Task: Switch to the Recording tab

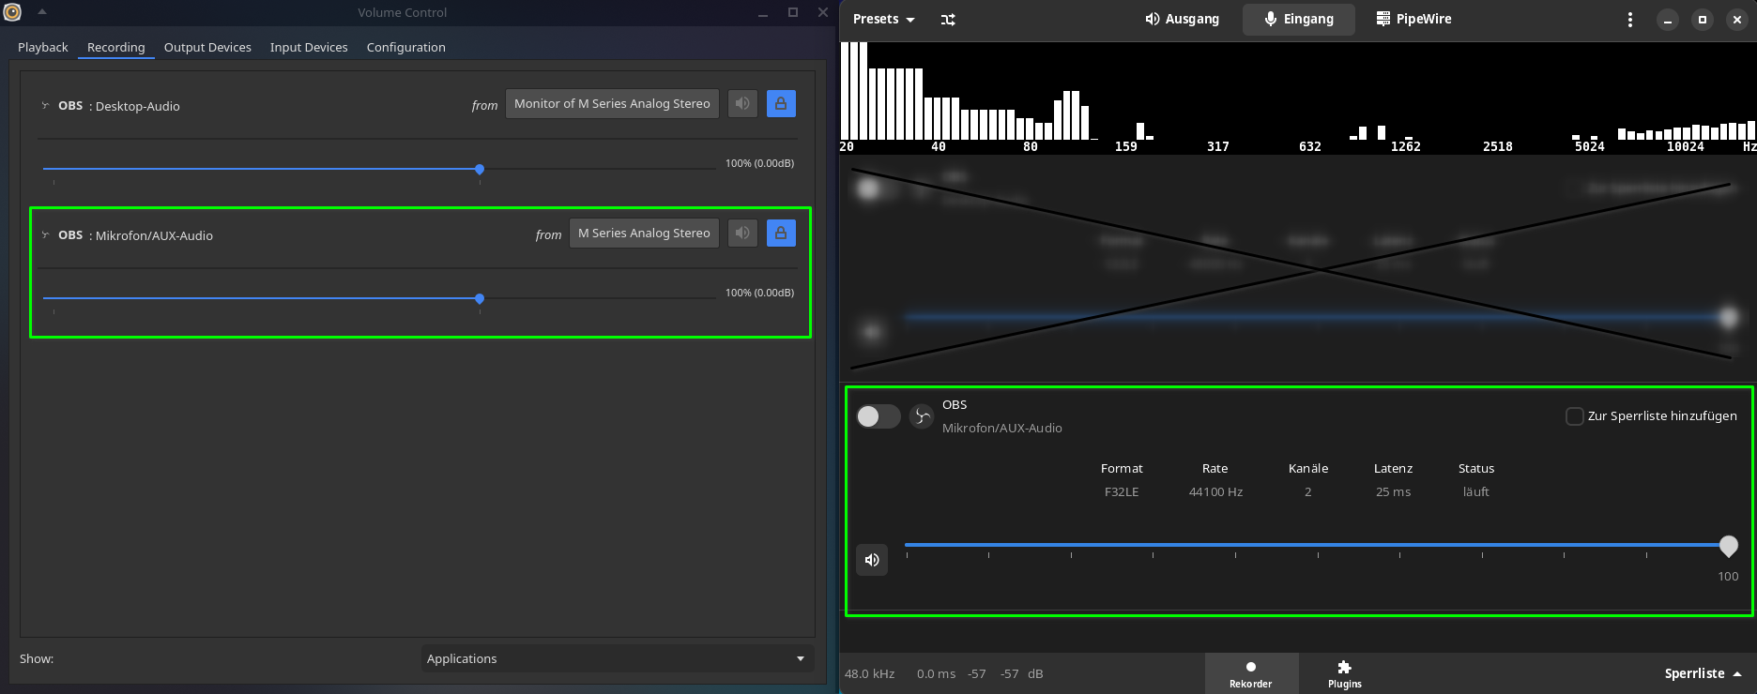Action: [x=116, y=47]
